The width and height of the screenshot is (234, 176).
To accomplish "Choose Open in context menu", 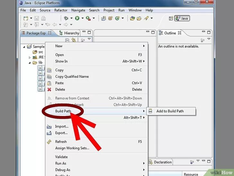I will click(97, 55).
